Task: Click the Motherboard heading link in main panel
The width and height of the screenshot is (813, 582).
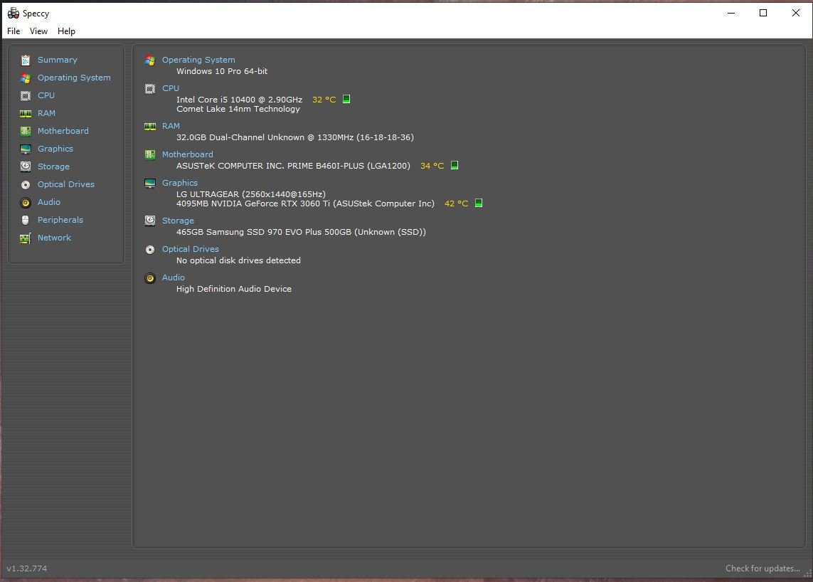Action: (187, 154)
